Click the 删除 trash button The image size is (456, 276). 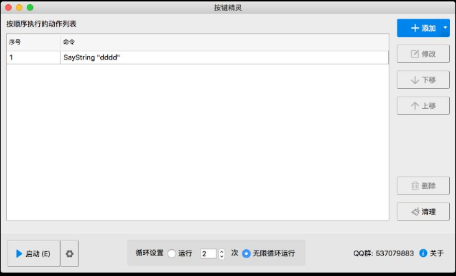tap(423, 185)
